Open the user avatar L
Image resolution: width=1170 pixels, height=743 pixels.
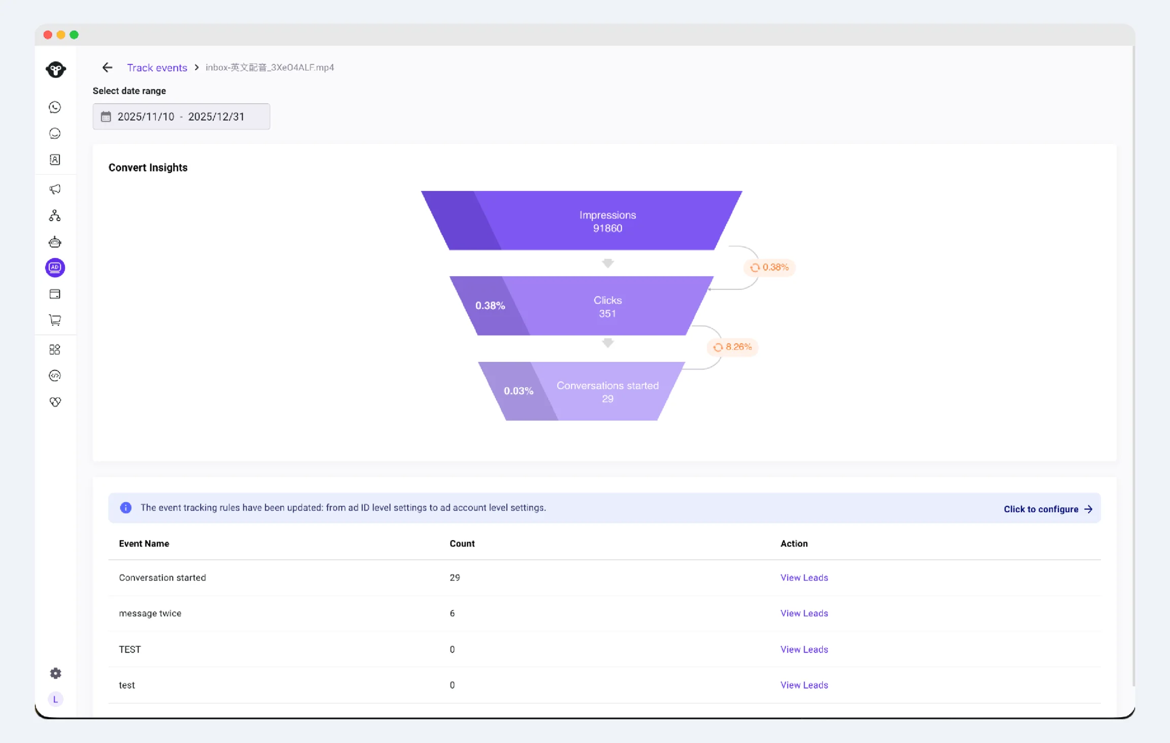55,699
